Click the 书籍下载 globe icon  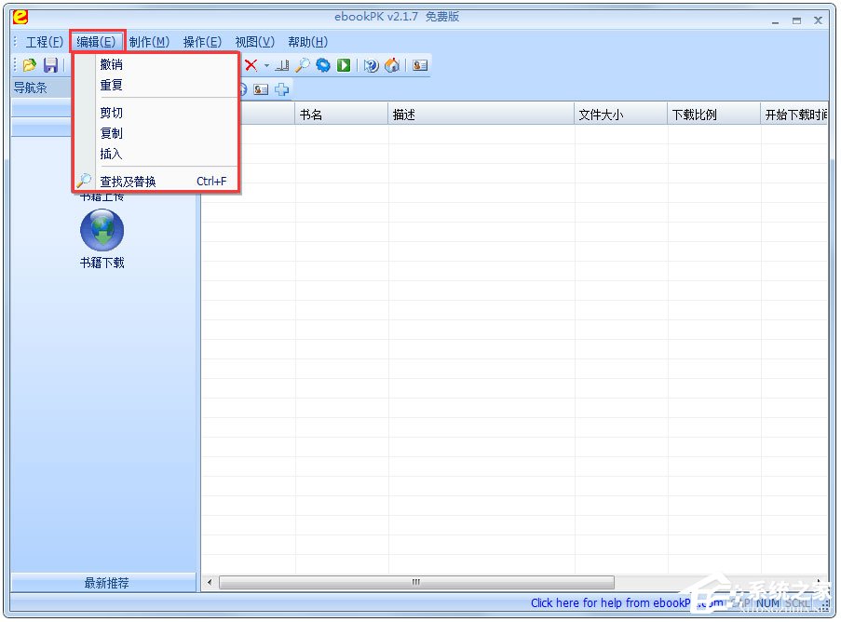click(102, 230)
